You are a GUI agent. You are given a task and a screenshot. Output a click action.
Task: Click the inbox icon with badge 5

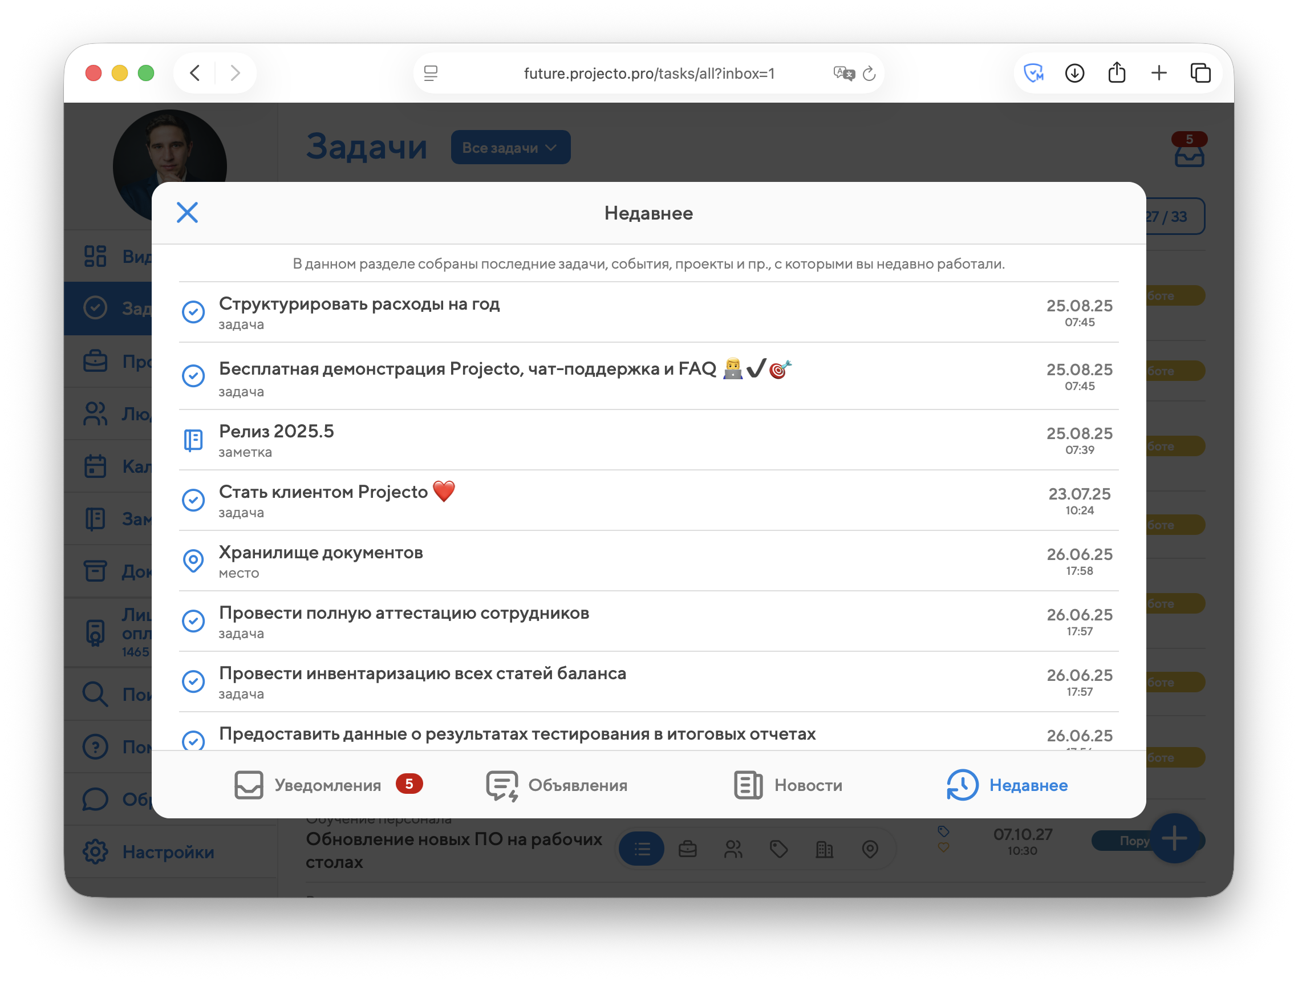coord(1189,155)
